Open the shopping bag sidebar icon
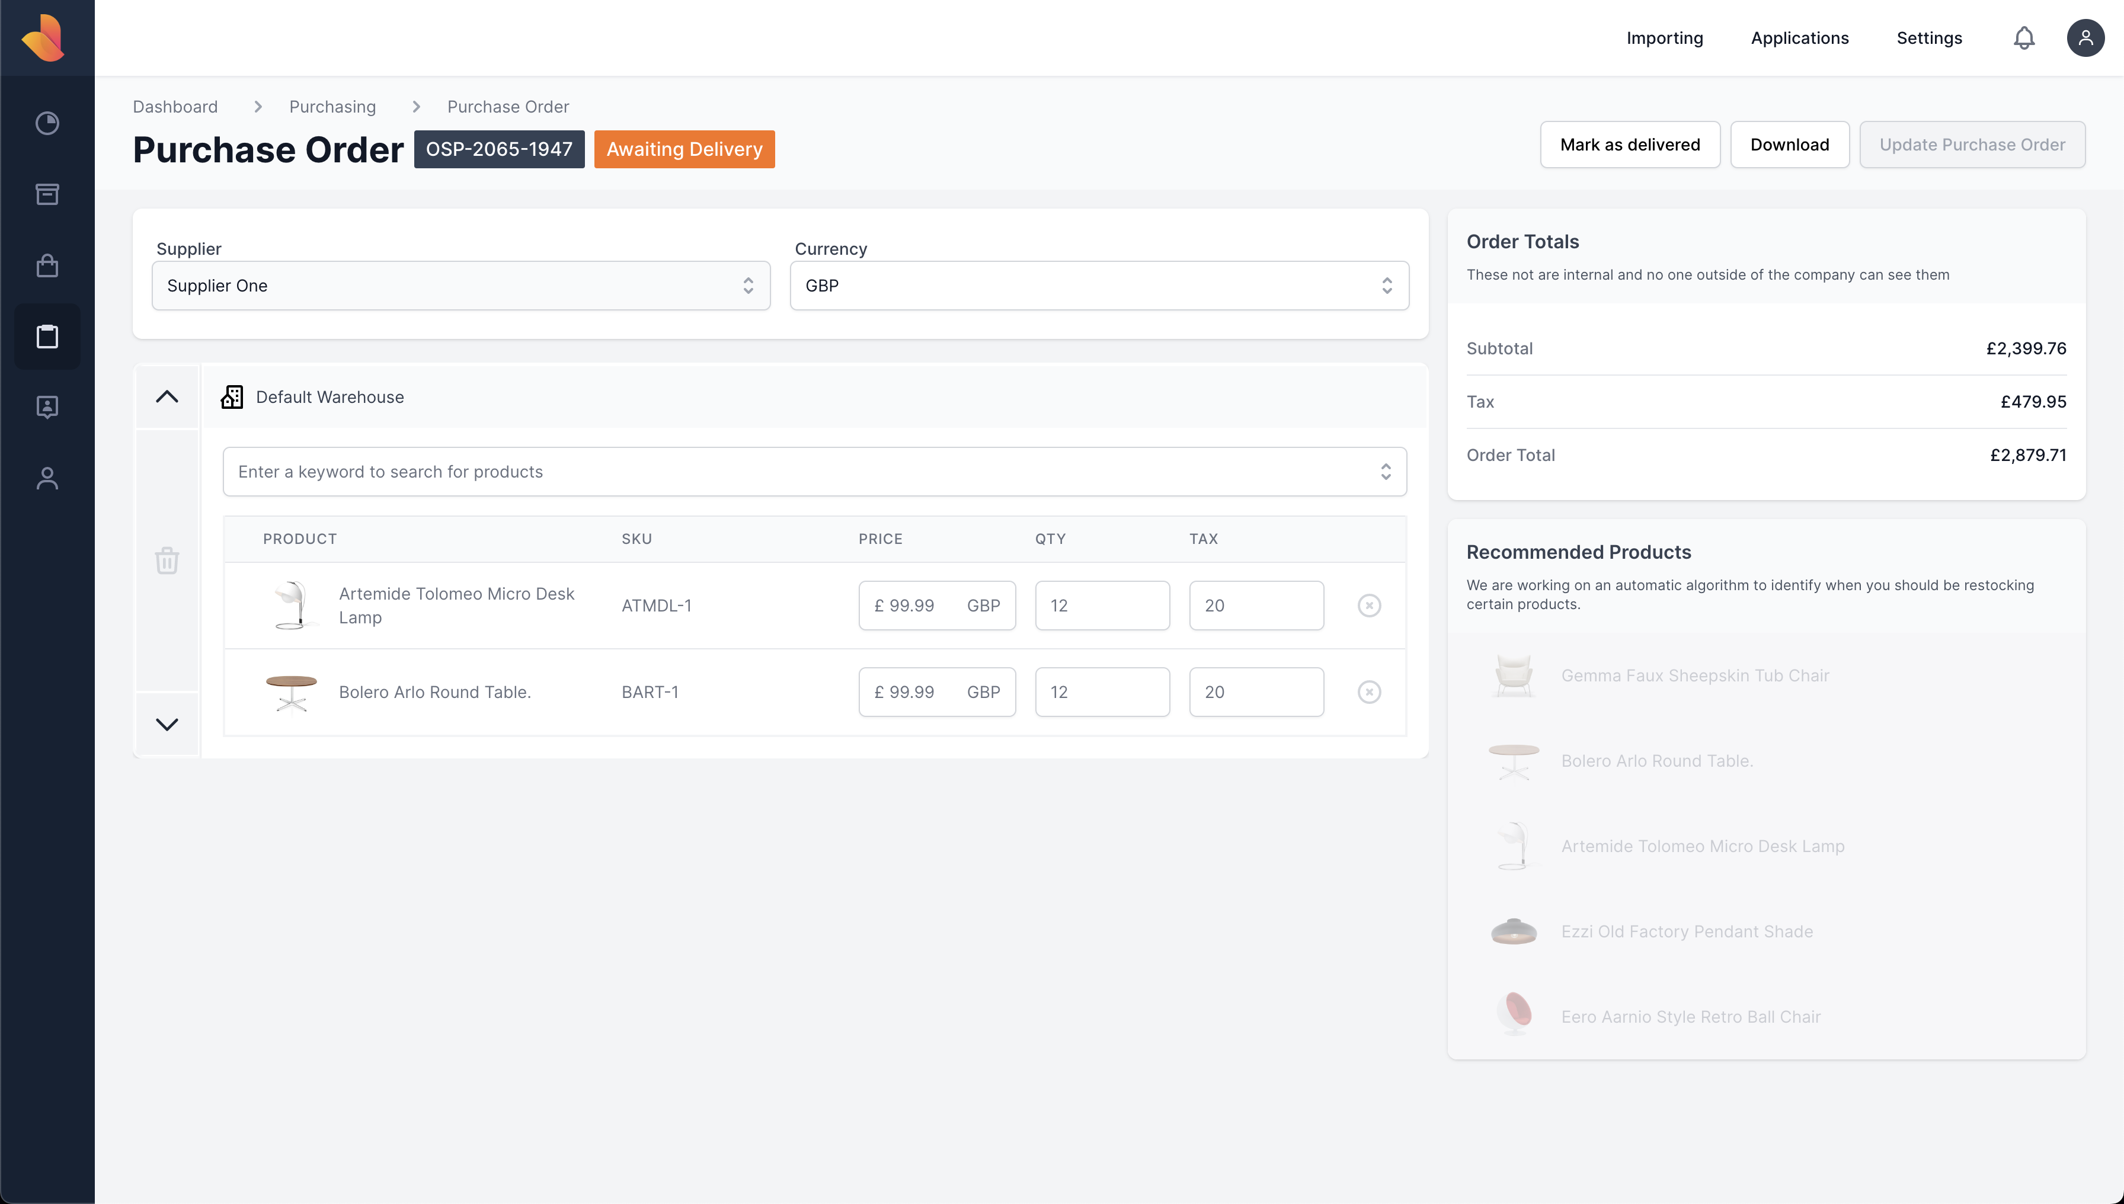This screenshot has width=2124, height=1204. pos(47,265)
